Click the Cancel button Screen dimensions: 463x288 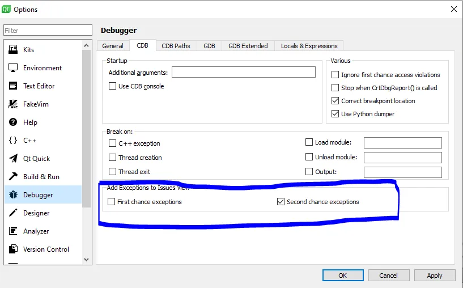(389, 276)
